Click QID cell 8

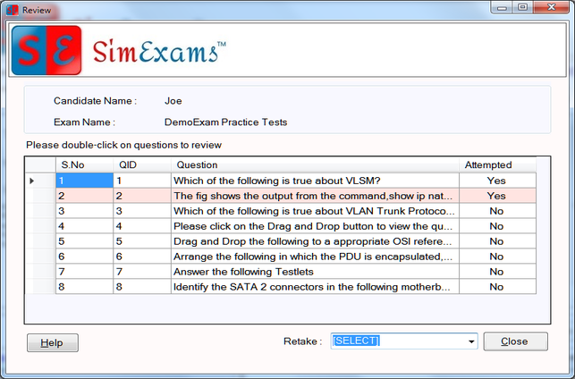142,287
